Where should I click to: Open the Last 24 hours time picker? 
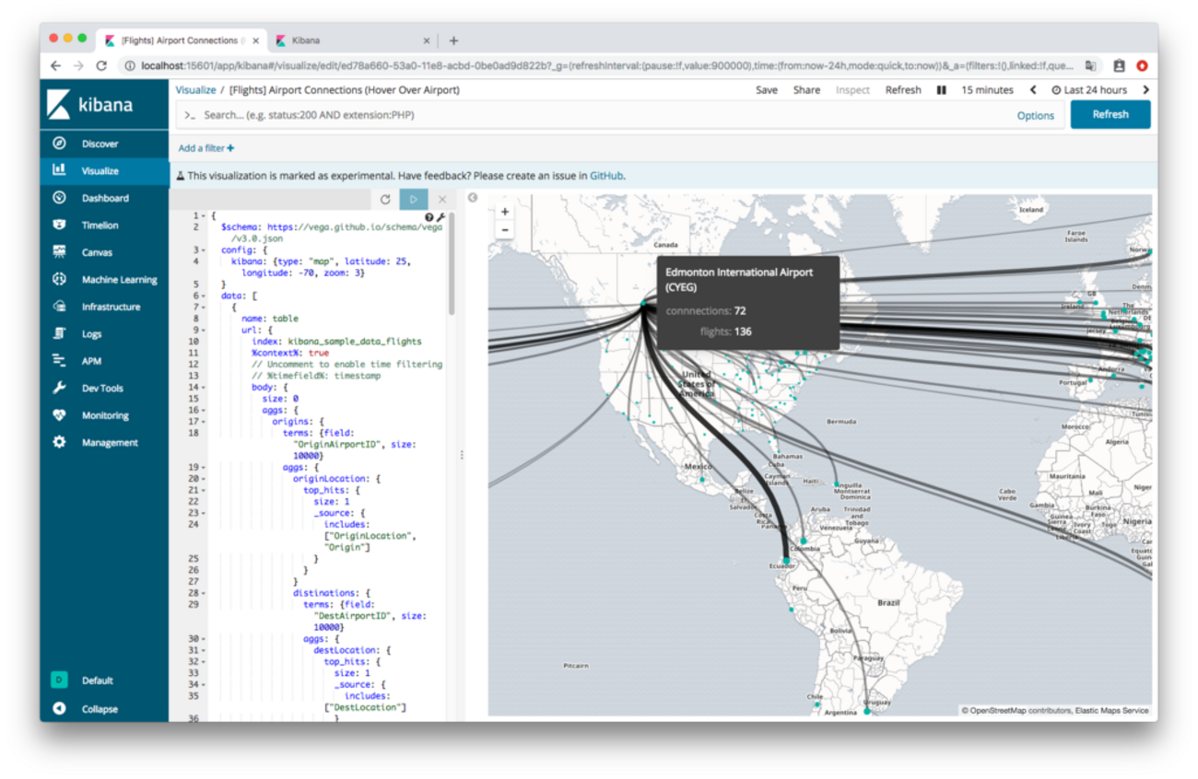pos(1089,90)
